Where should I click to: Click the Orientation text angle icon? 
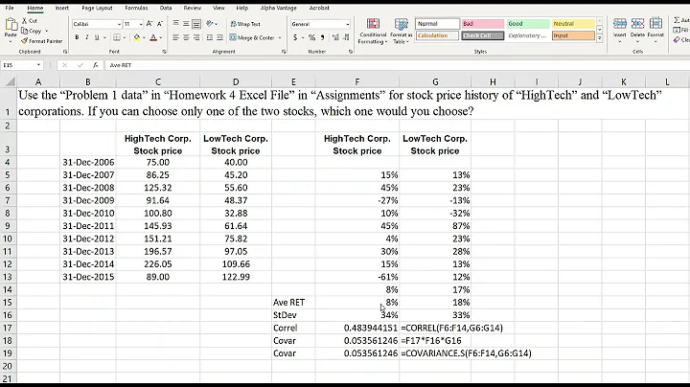(210, 24)
